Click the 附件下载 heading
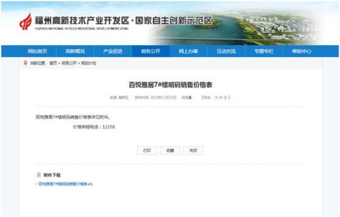Viewport: 340px width, 217px height. (x=52, y=175)
